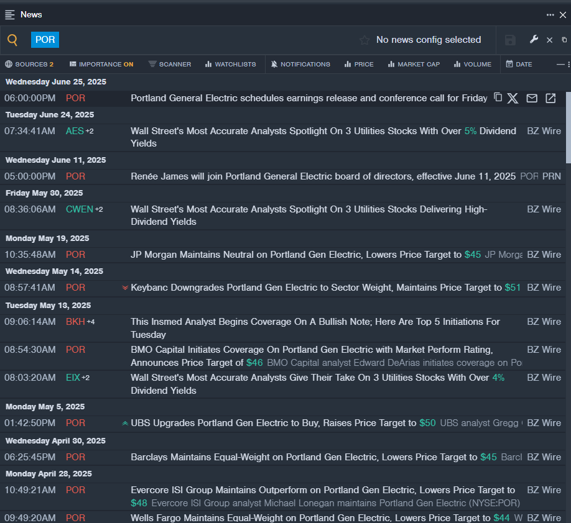Image resolution: width=571 pixels, height=523 pixels.
Task: Copy the Portland General Electric earnings headline
Action: click(498, 98)
